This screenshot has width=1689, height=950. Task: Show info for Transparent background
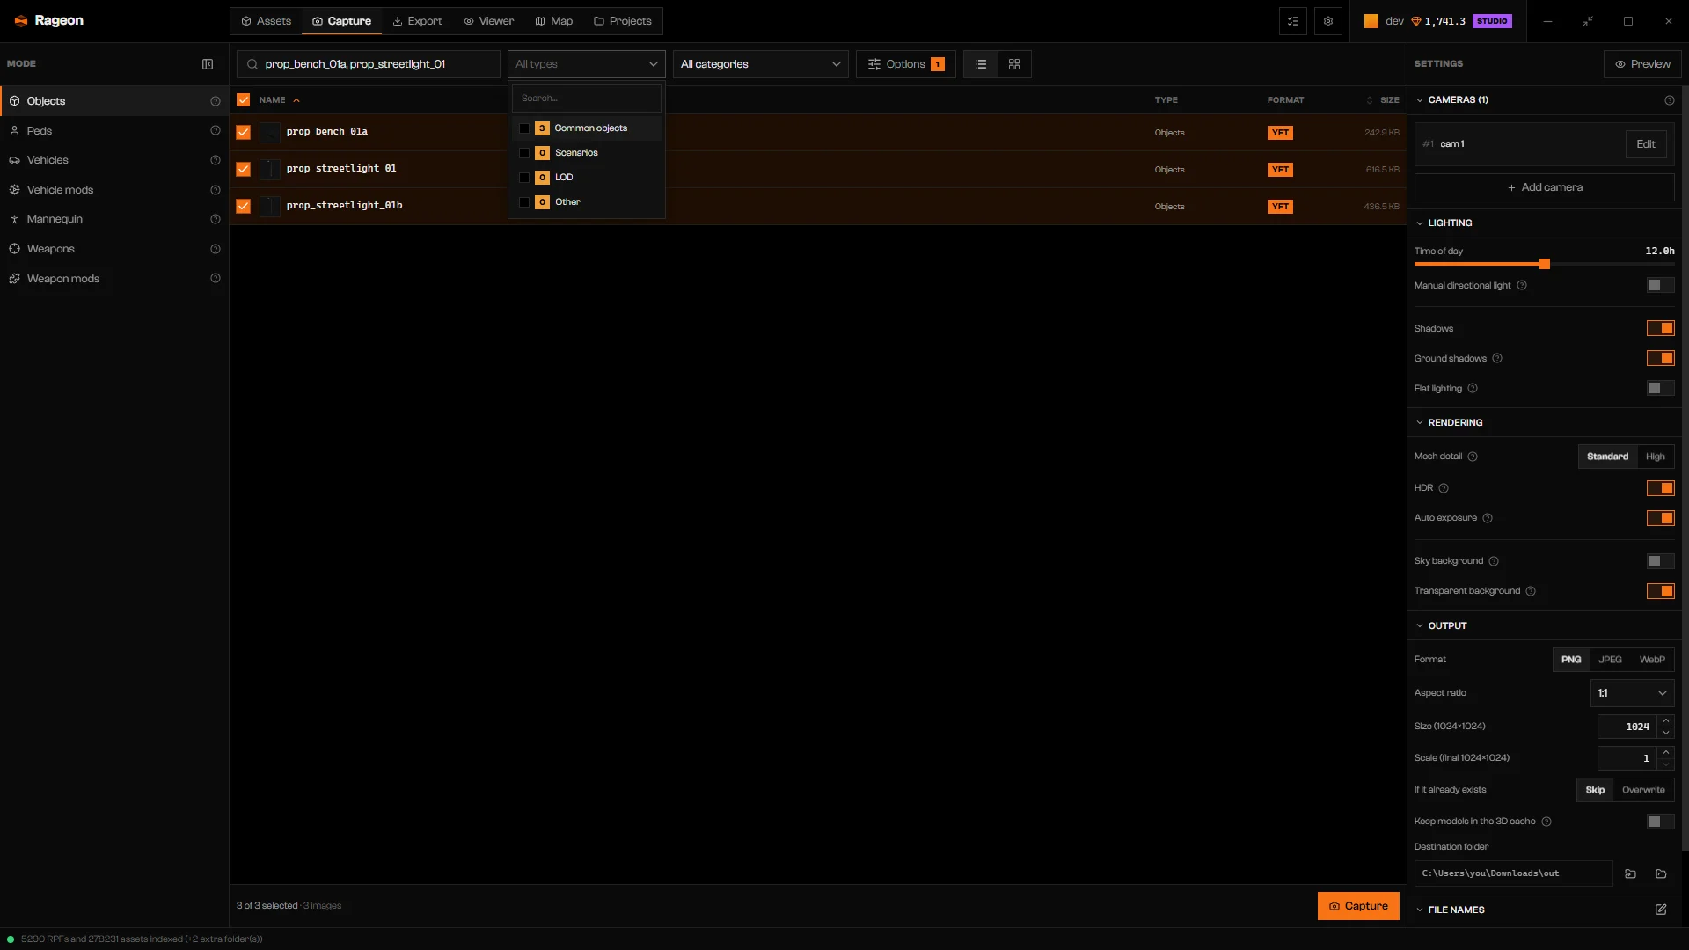click(1531, 591)
